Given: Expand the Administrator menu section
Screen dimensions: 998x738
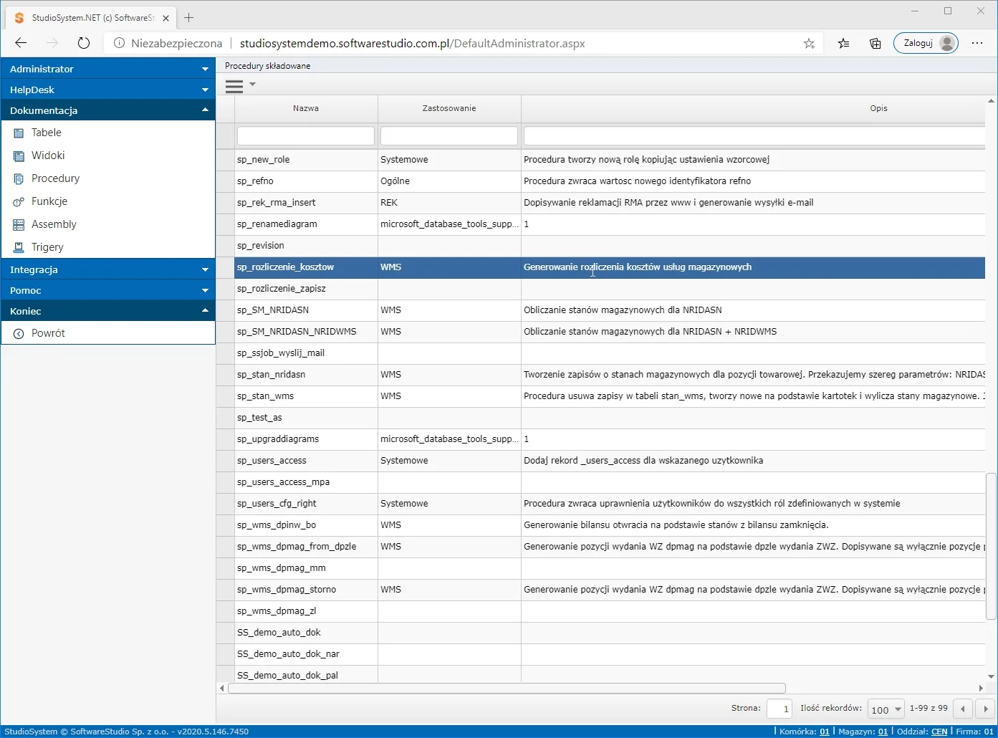Looking at the screenshot, I should click(108, 69).
